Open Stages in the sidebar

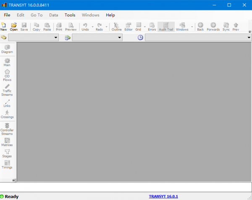[7, 154]
